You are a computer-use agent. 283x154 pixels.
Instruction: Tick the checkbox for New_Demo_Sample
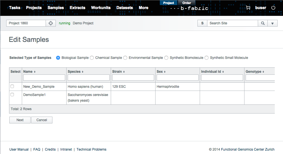[x=12, y=86]
